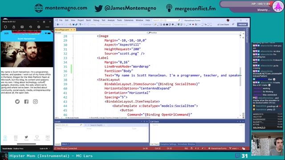Pin the AboutPage.xaml document tab
Screen dimensions: 285x160
(71, 30)
